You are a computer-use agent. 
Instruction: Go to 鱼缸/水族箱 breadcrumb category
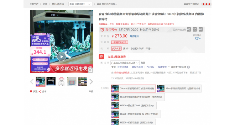pyautogui.click(x=58, y=4)
